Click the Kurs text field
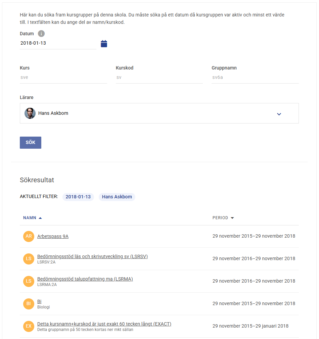The image size is (319, 339). [x=63, y=78]
